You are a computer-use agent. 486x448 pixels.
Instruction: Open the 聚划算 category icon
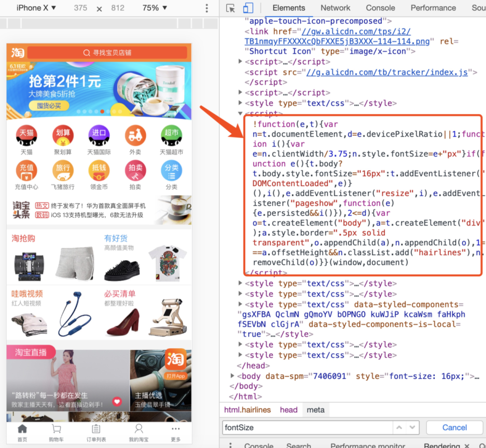(x=63, y=136)
